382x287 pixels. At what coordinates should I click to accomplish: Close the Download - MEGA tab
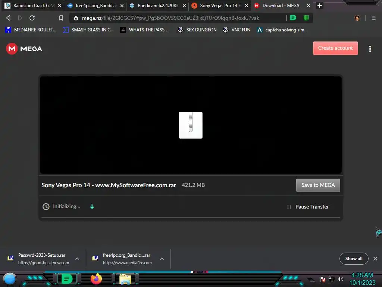309,6
